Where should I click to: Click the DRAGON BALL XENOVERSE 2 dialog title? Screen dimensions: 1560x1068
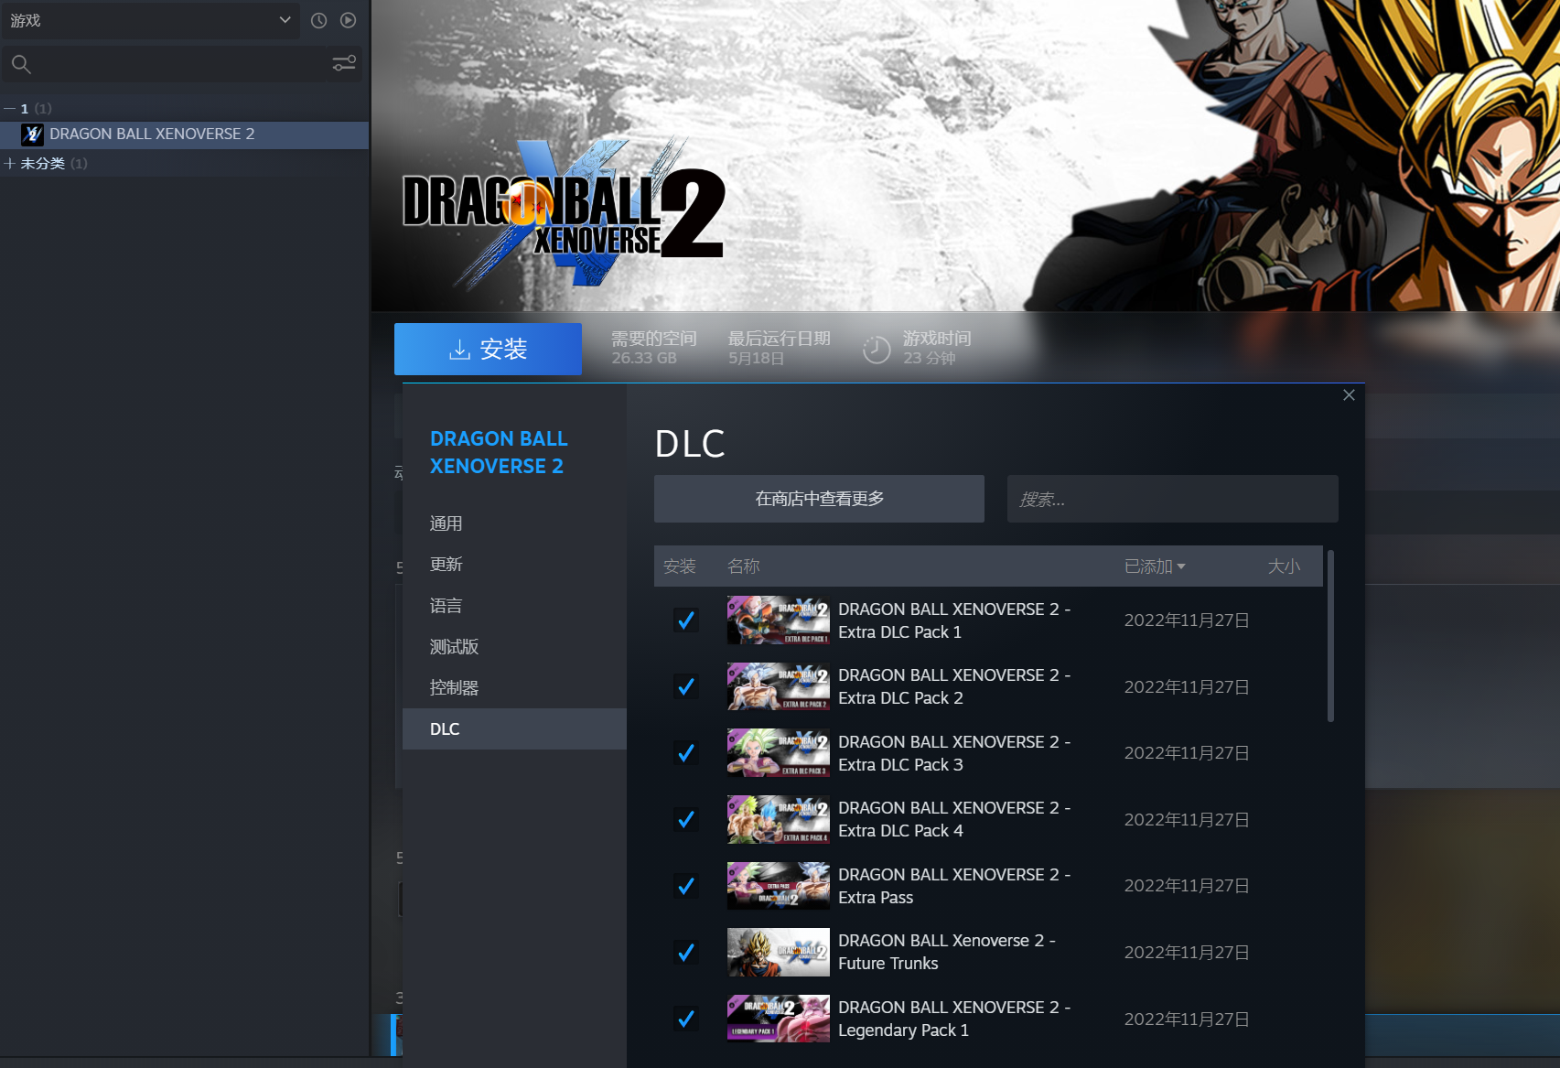[x=499, y=452]
